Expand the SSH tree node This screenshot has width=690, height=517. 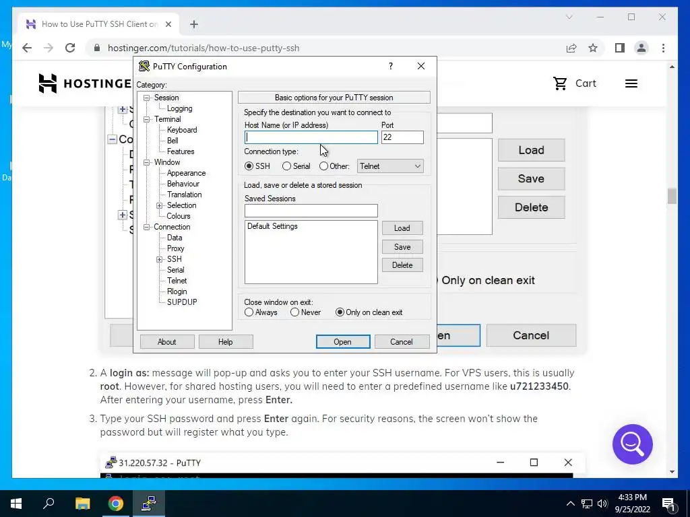pos(159,259)
